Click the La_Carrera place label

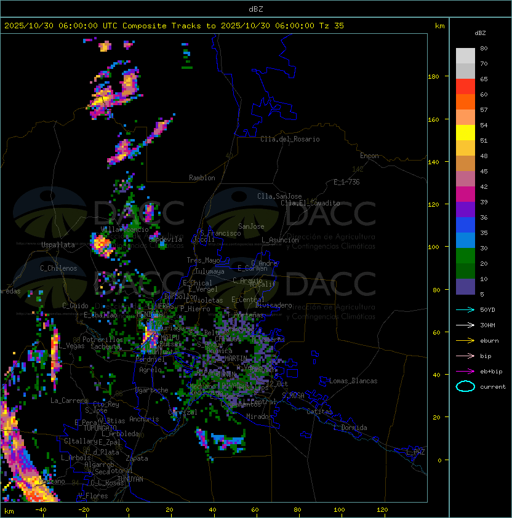(x=69, y=400)
